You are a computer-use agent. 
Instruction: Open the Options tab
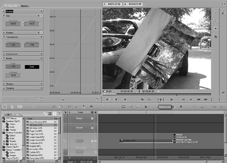click(x=24, y=6)
